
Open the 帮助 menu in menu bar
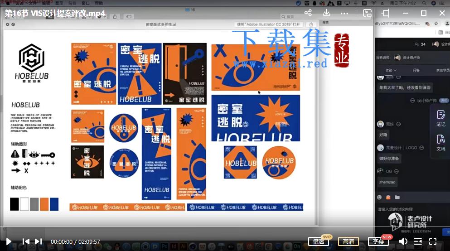click(99, 3)
